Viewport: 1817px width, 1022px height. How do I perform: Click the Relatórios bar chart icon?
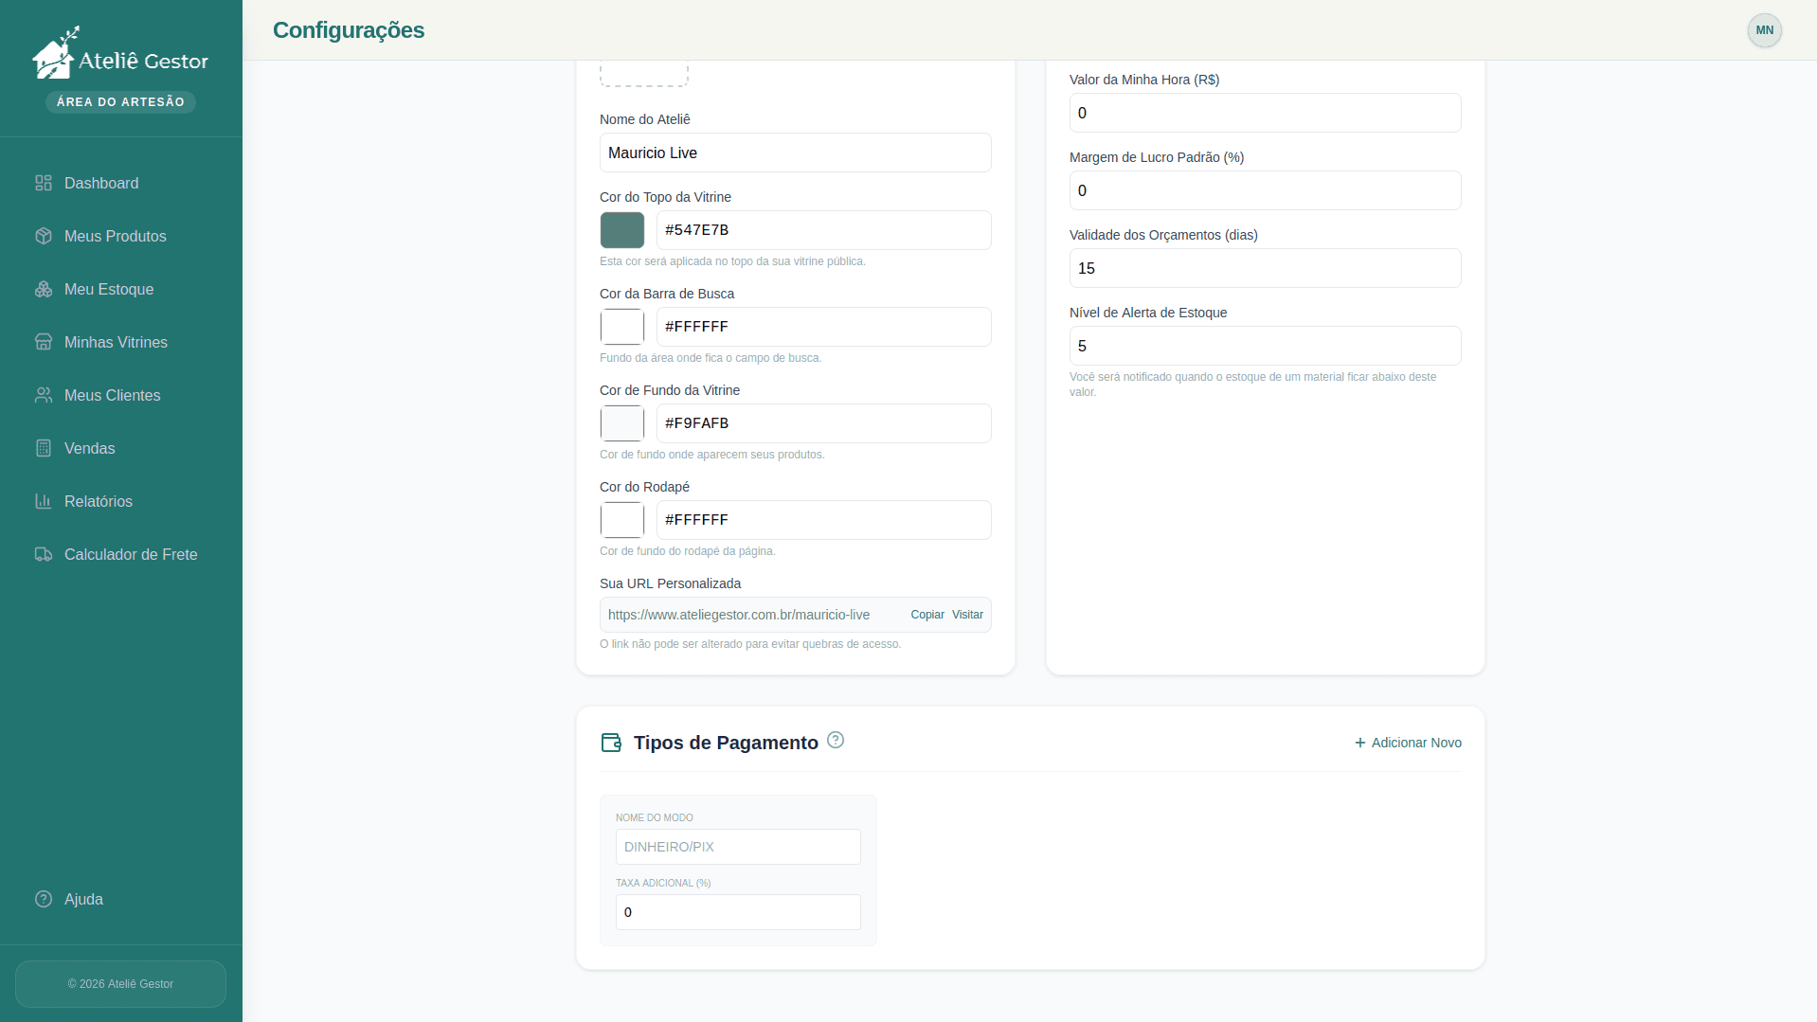[x=44, y=501]
